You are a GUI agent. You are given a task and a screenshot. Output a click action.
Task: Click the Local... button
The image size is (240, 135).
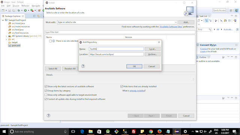click(x=153, y=49)
